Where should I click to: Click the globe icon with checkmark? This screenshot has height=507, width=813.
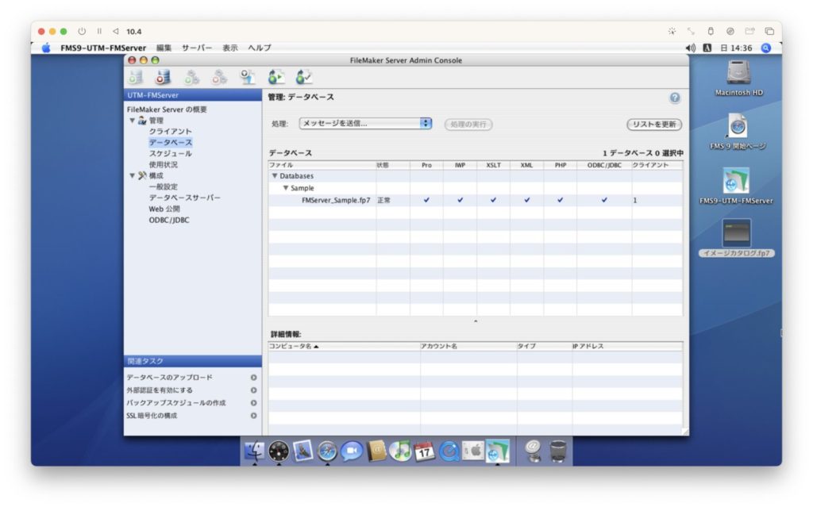(304, 78)
